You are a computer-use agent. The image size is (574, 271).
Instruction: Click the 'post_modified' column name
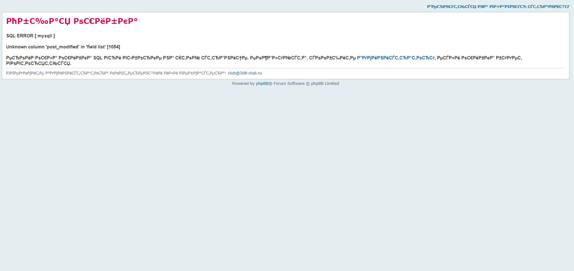click(63, 47)
